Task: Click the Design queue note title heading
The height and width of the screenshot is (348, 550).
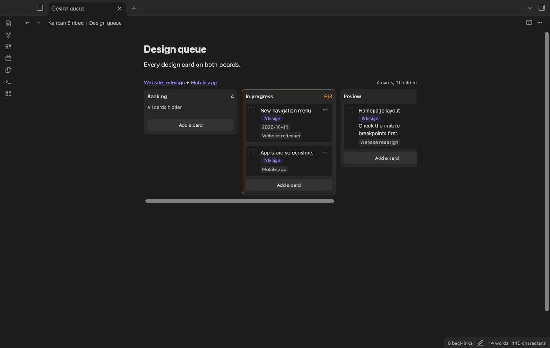Action: pos(175,49)
